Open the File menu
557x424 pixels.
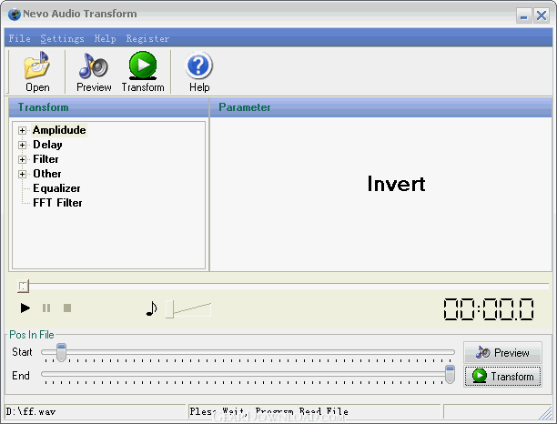coord(19,38)
